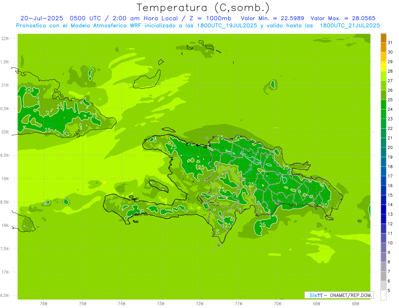The height and width of the screenshot is (308, 399).
Task: Click the legend value '31'
Action: [390, 43]
